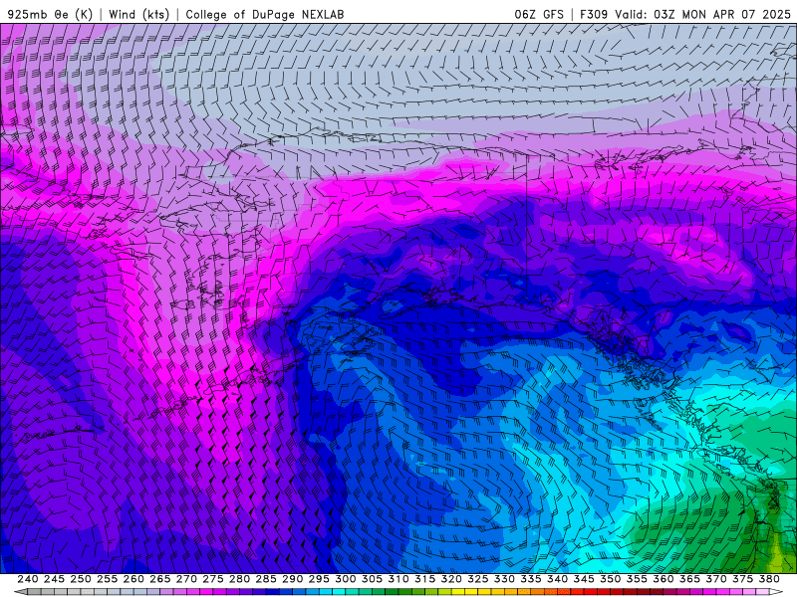
Task: Click the 300 color scale number
Action: click(x=346, y=579)
